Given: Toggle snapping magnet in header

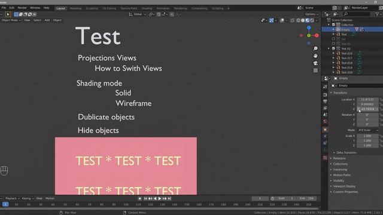Looking at the screenshot, I should coord(159,14).
